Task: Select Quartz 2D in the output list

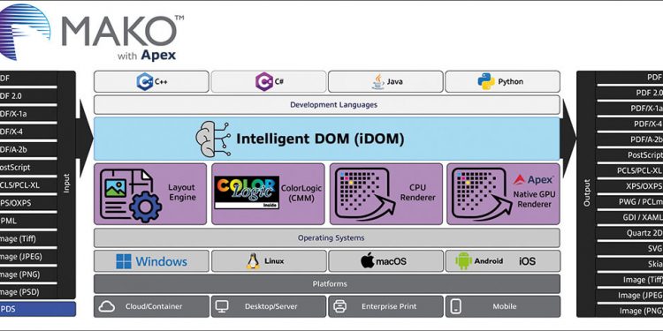Action: 629,233
